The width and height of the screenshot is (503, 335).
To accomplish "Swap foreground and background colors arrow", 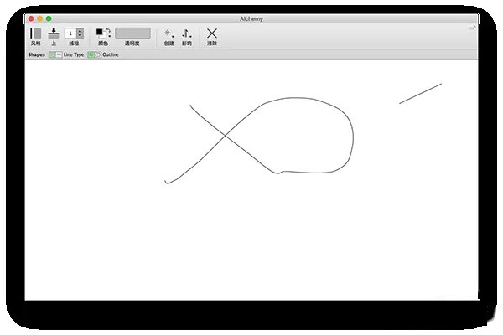I will 108,31.
